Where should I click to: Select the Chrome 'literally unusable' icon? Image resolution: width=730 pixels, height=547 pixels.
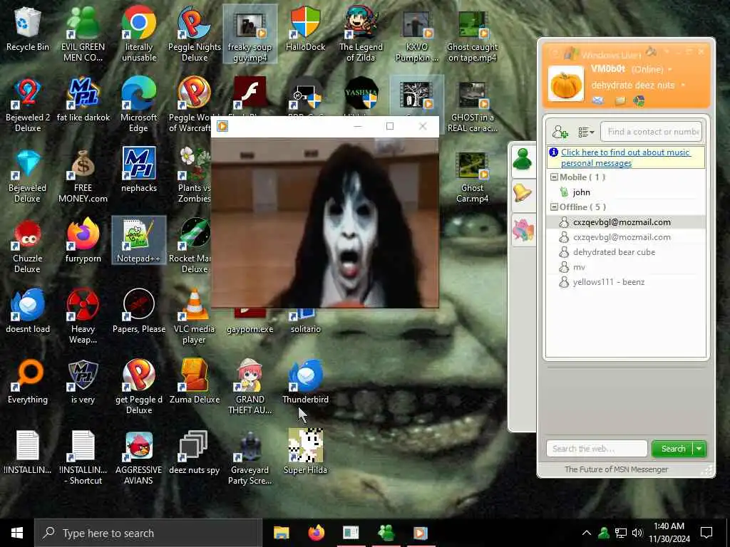[x=139, y=33]
